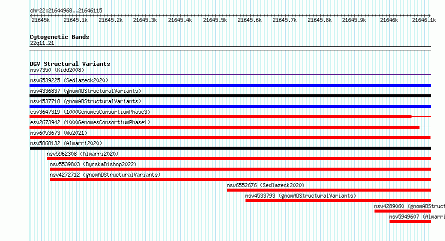This screenshot has width=445, height=241.
Task: Click the Cytogenetic Bands track title
Action: (59, 37)
